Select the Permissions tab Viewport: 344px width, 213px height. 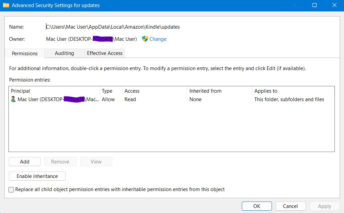pos(25,54)
